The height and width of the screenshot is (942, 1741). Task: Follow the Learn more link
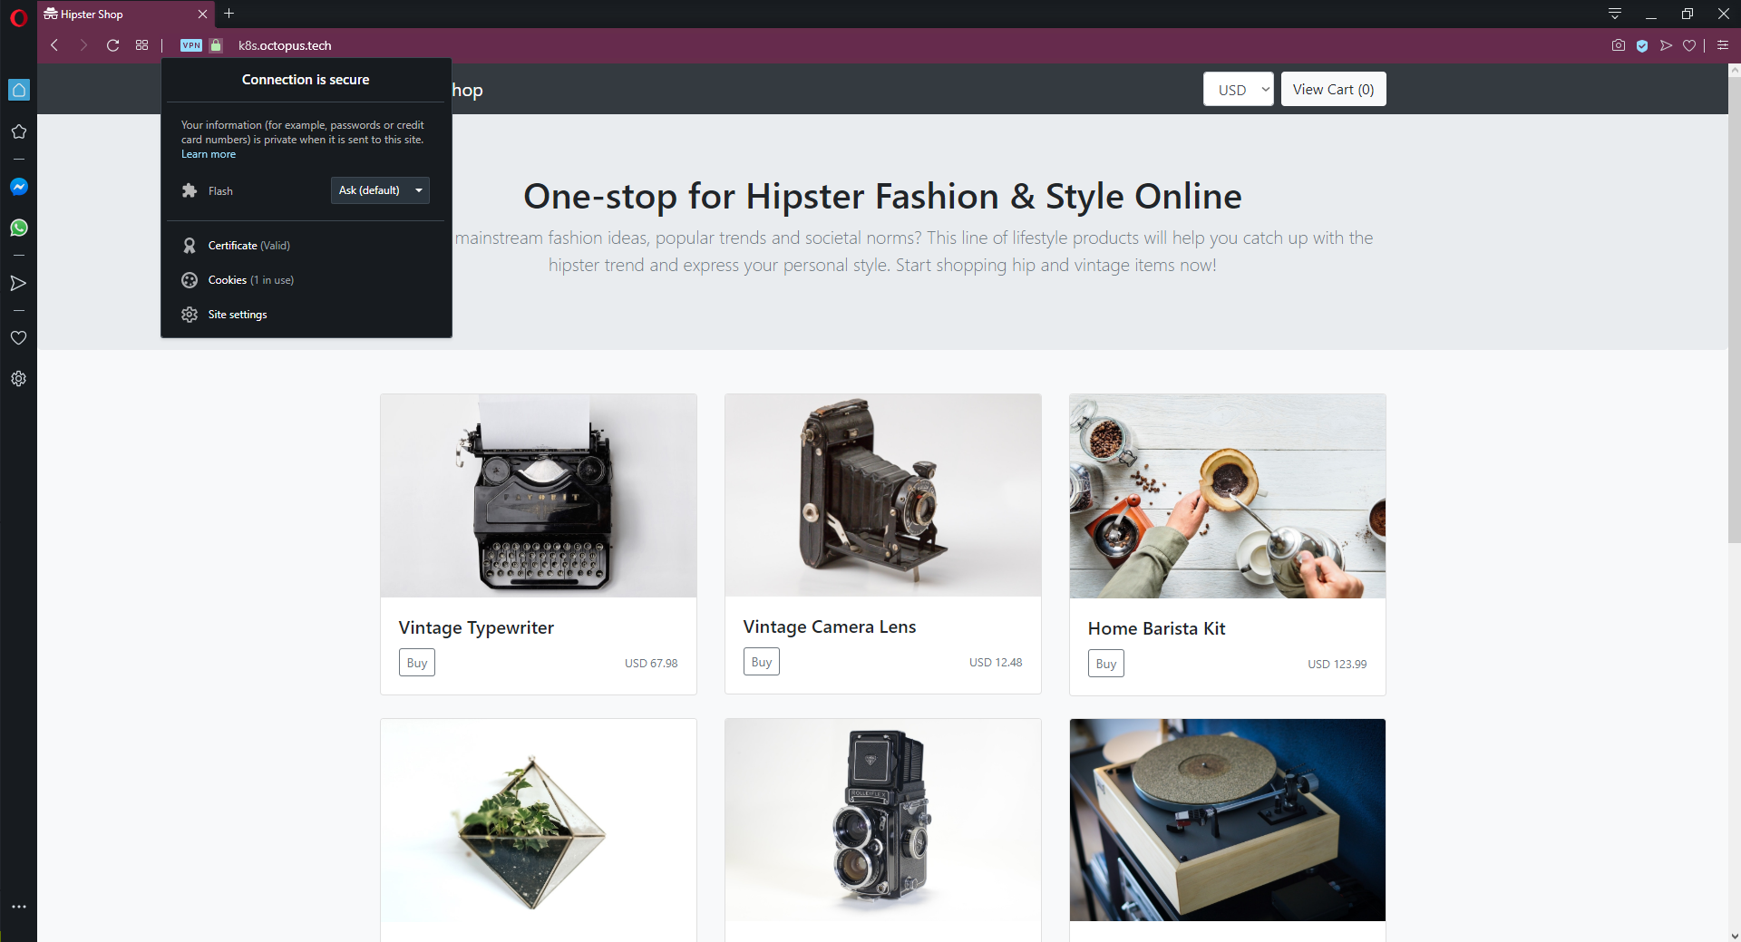209,154
